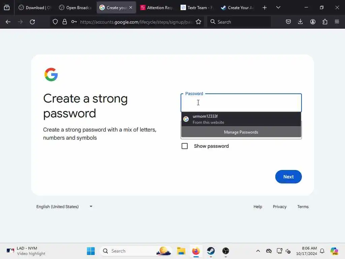This screenshot has width=345, height=259.
Task: Open the Help link
Action: point(258,207)
